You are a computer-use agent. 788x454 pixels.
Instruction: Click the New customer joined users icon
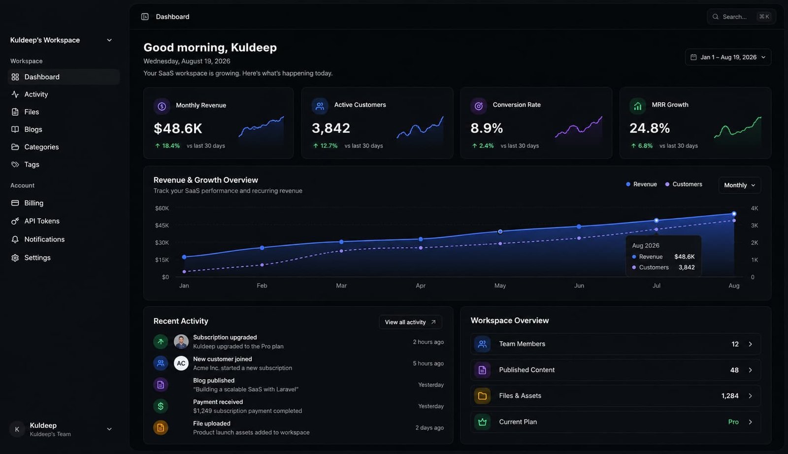[161, 363]
